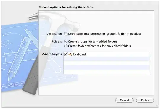Screen dimensions: 160x109
Task: Uncheck the keyboard target checkbox
Action: click(66, 54)
